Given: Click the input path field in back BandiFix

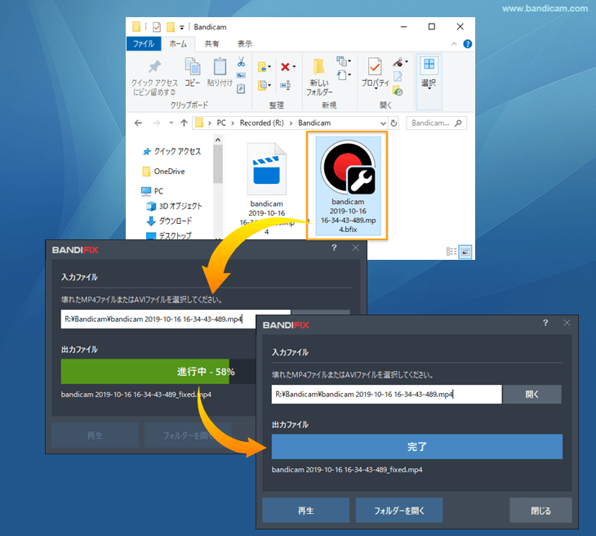Looking at the screenshot, I should (158, 319).
